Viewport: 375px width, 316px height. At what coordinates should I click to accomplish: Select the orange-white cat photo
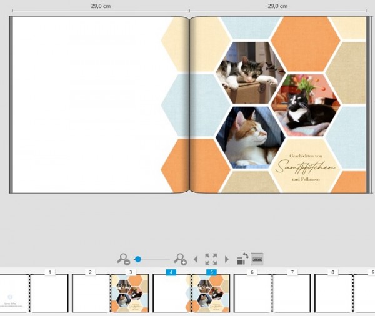click(x=251, y=137)
